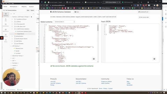Collapse Postman LIVE Project collection
This screenshot has width=167, height=94.
(11, 17)
